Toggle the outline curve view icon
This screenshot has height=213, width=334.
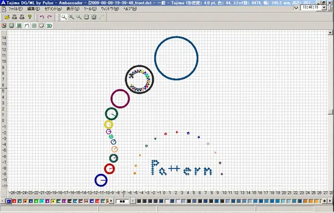pos(26,26)
